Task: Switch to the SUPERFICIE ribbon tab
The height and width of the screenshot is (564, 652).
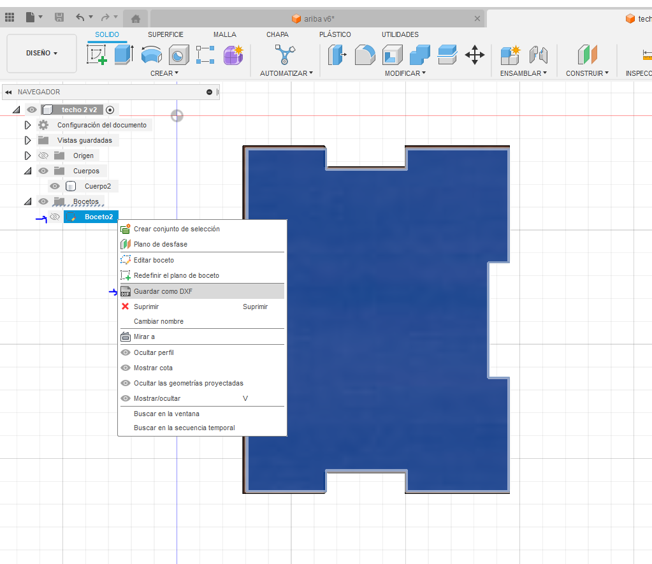Action: click(166, 34)
